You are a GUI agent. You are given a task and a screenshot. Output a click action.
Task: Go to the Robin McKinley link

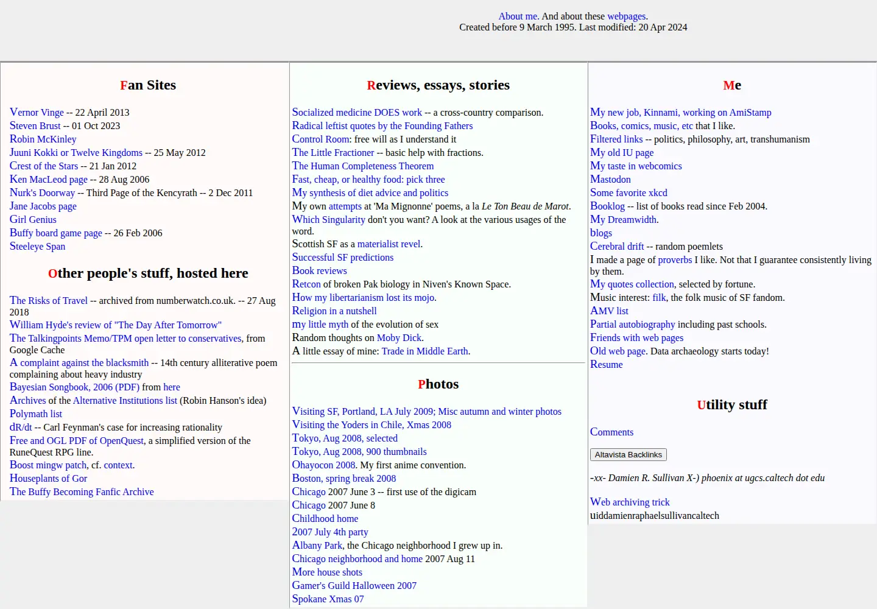[43, 139]
